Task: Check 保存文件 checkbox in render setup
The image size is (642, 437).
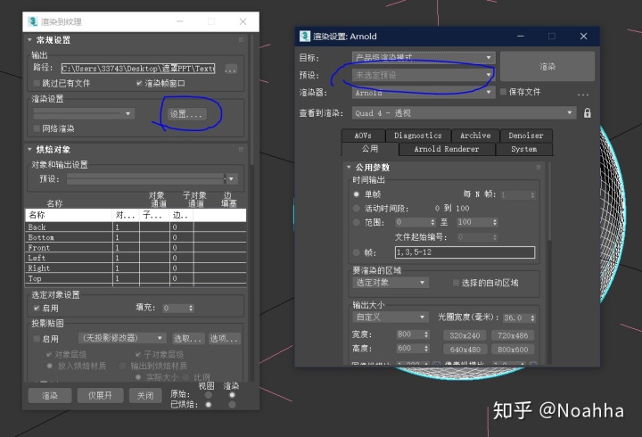Action: pos(504,92)
